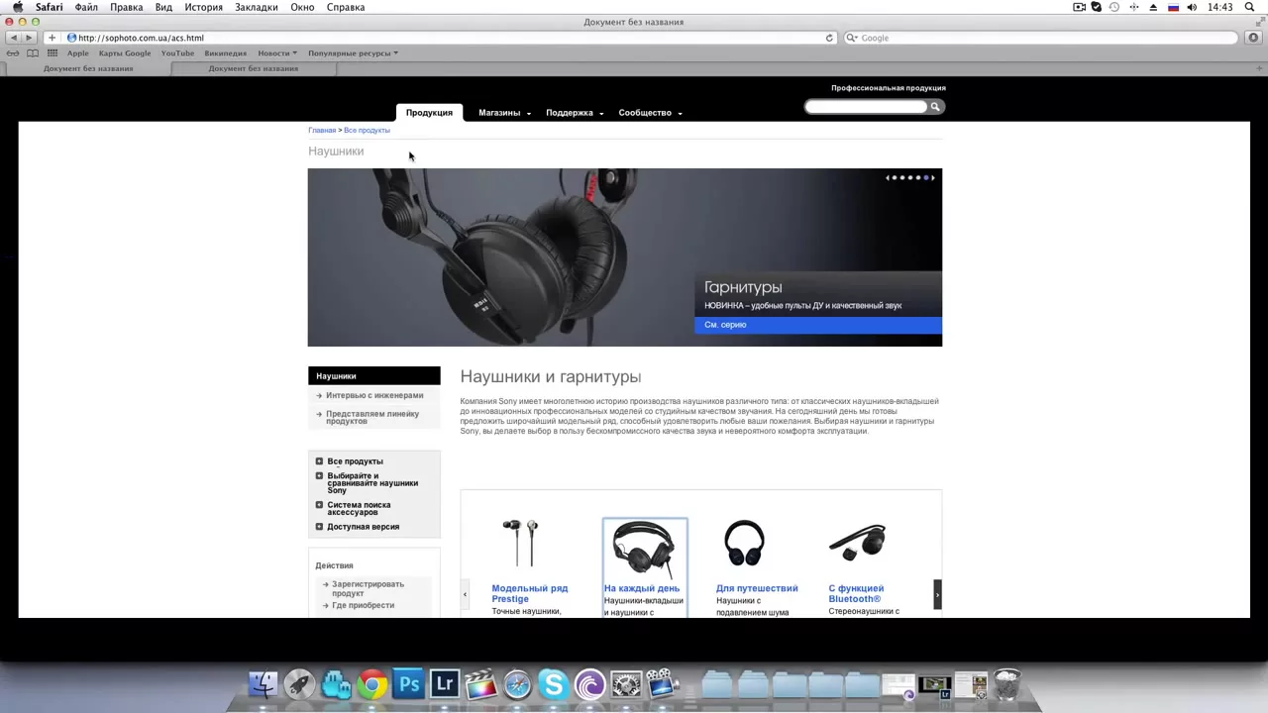Open the Правка menu
The height and width of the screenshot is (713, 1268).
click(126, 7)
